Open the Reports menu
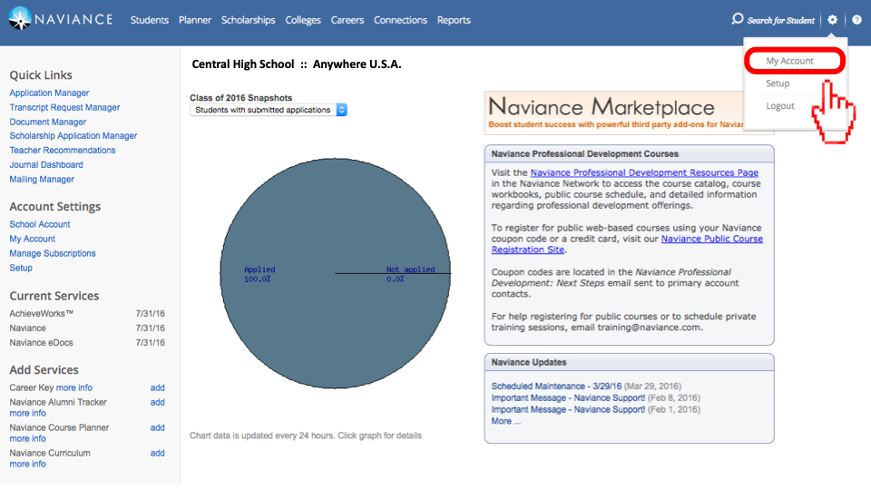The width and height of the screenshot is (871, 490). 454,20
